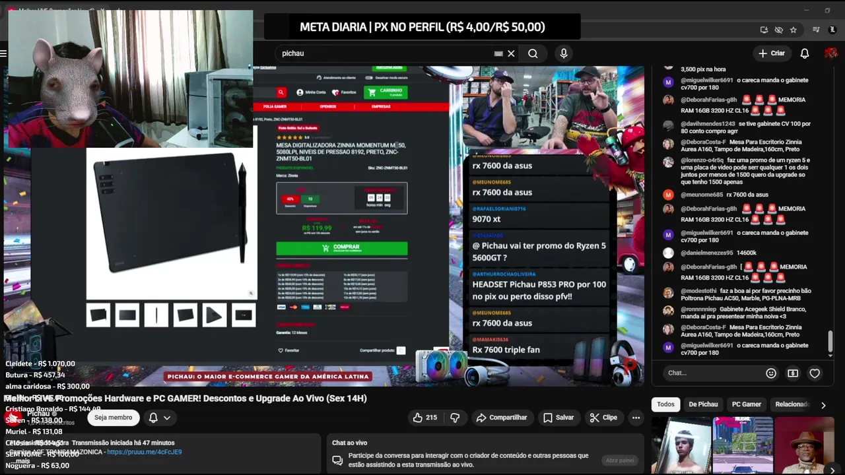Click the 'Chat ao vivo' heading
845x475 pixels.
pyautogui.click(x=349, y=443)
